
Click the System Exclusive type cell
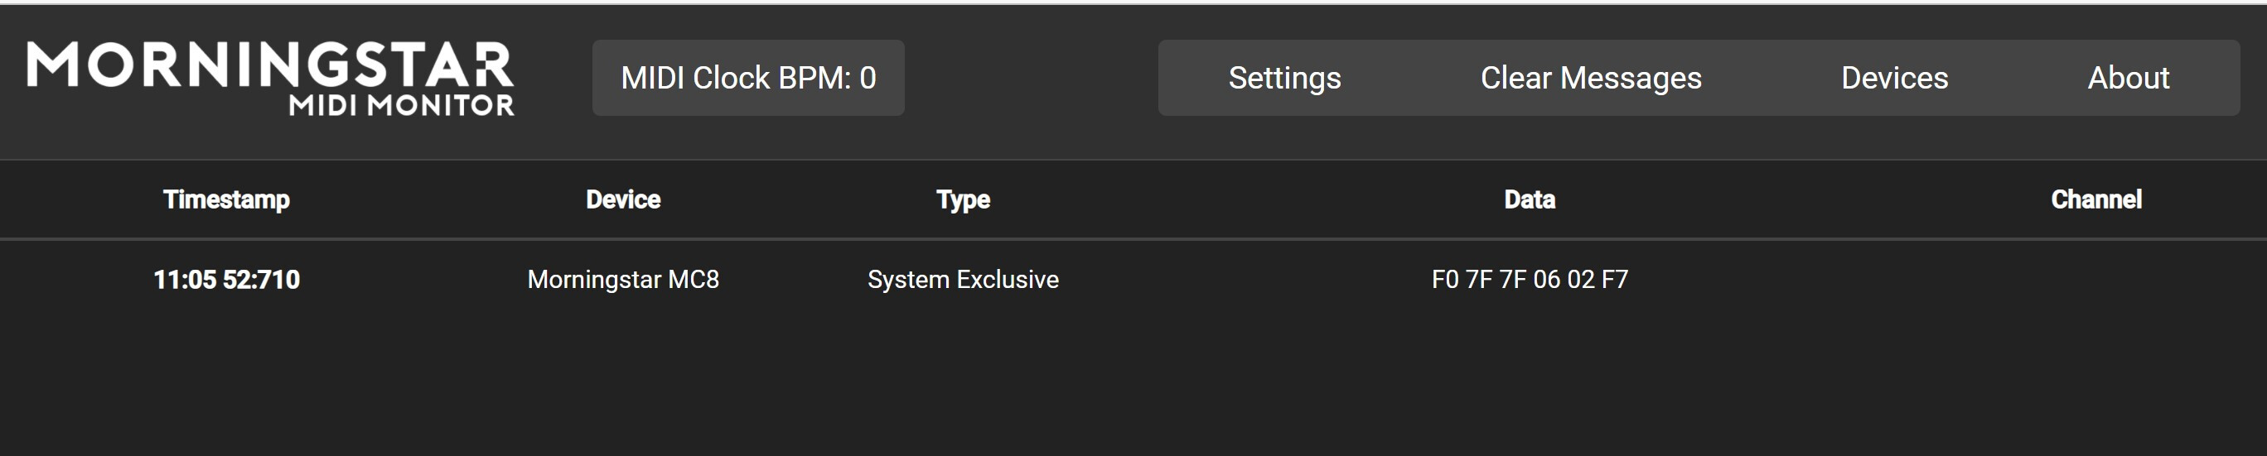[963, 280]
